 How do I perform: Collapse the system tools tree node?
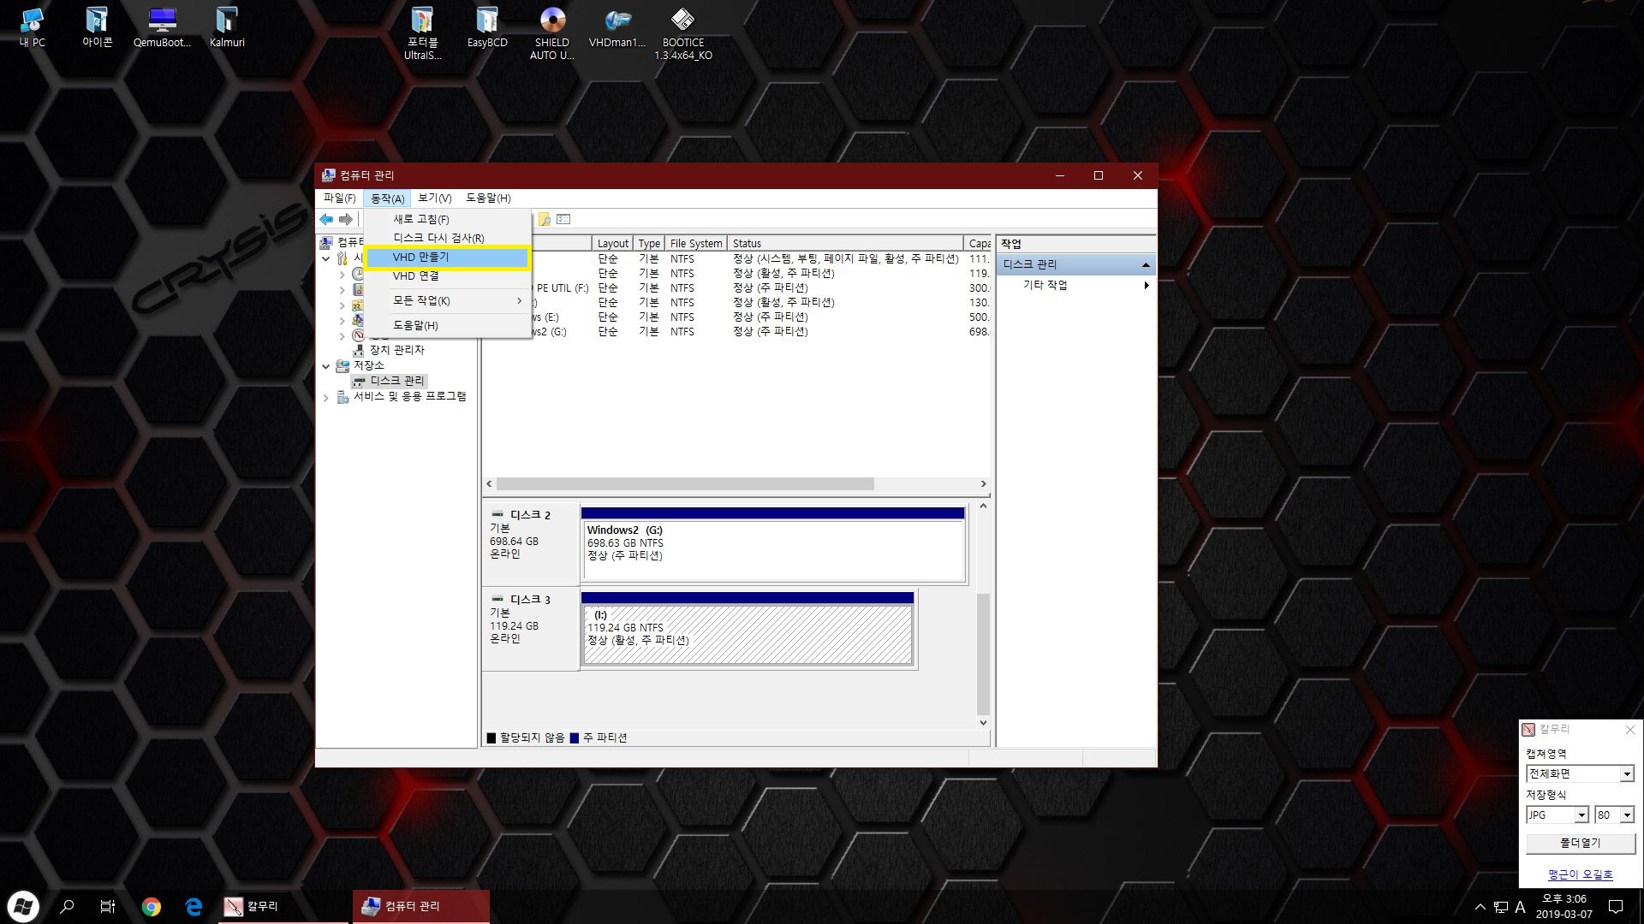coord(325,258)
